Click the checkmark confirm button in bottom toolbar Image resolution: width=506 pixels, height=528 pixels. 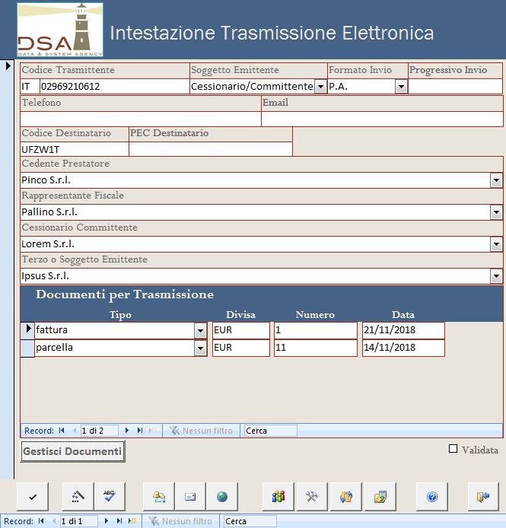click(32, 496)
